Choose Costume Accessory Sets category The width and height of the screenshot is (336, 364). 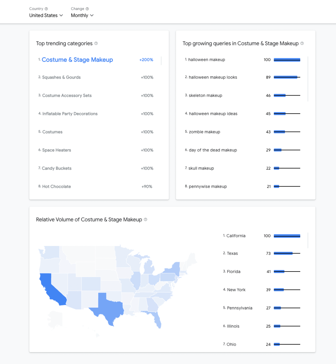67,96
